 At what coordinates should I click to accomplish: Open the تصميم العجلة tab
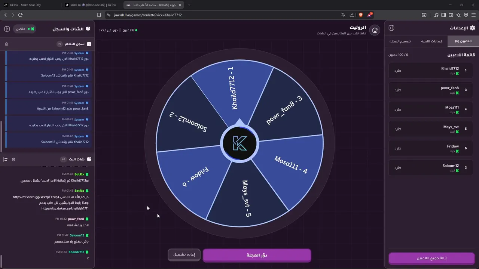400,41
